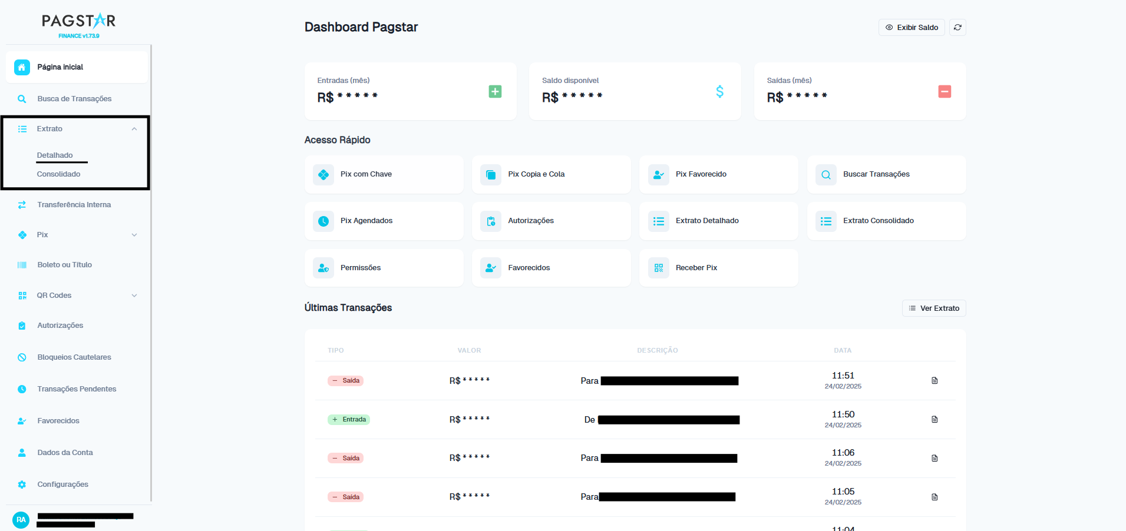Open Favorecidos quick access card
The height and width of the screenshot is (531, 1126).
[x=552, y=268]
